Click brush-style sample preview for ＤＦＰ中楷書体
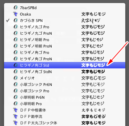The image size is (129, 126). tap(94, 110)
